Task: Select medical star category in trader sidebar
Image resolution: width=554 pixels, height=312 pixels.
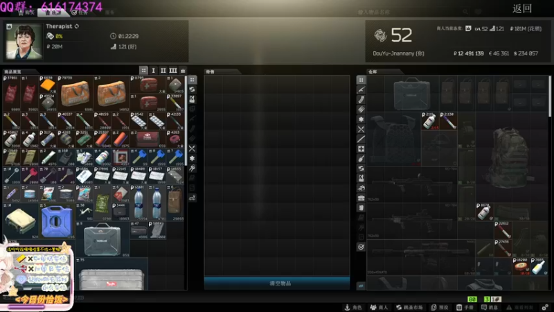Action: (x=193, y=158)
